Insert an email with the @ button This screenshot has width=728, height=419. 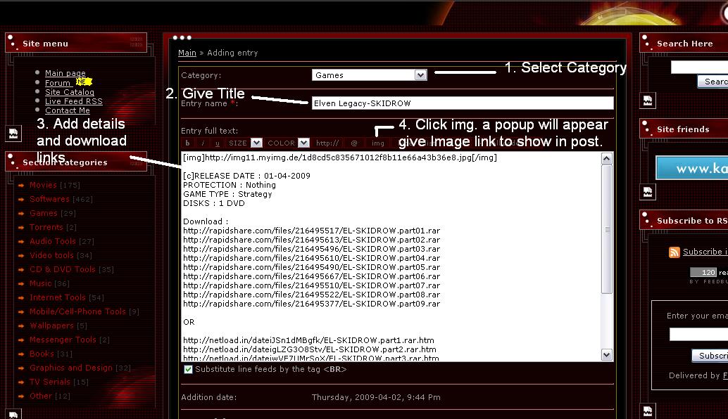[354, 143]
